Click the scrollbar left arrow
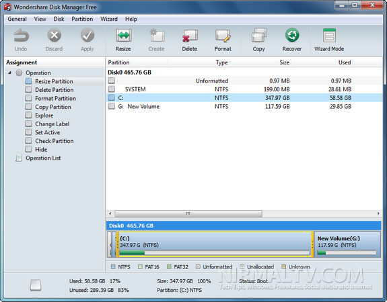The height and width of the screenshot is (302, 387). [110, 213]
